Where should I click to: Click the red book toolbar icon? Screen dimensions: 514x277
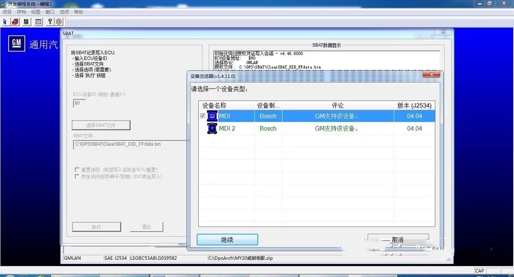click(15, 21)
